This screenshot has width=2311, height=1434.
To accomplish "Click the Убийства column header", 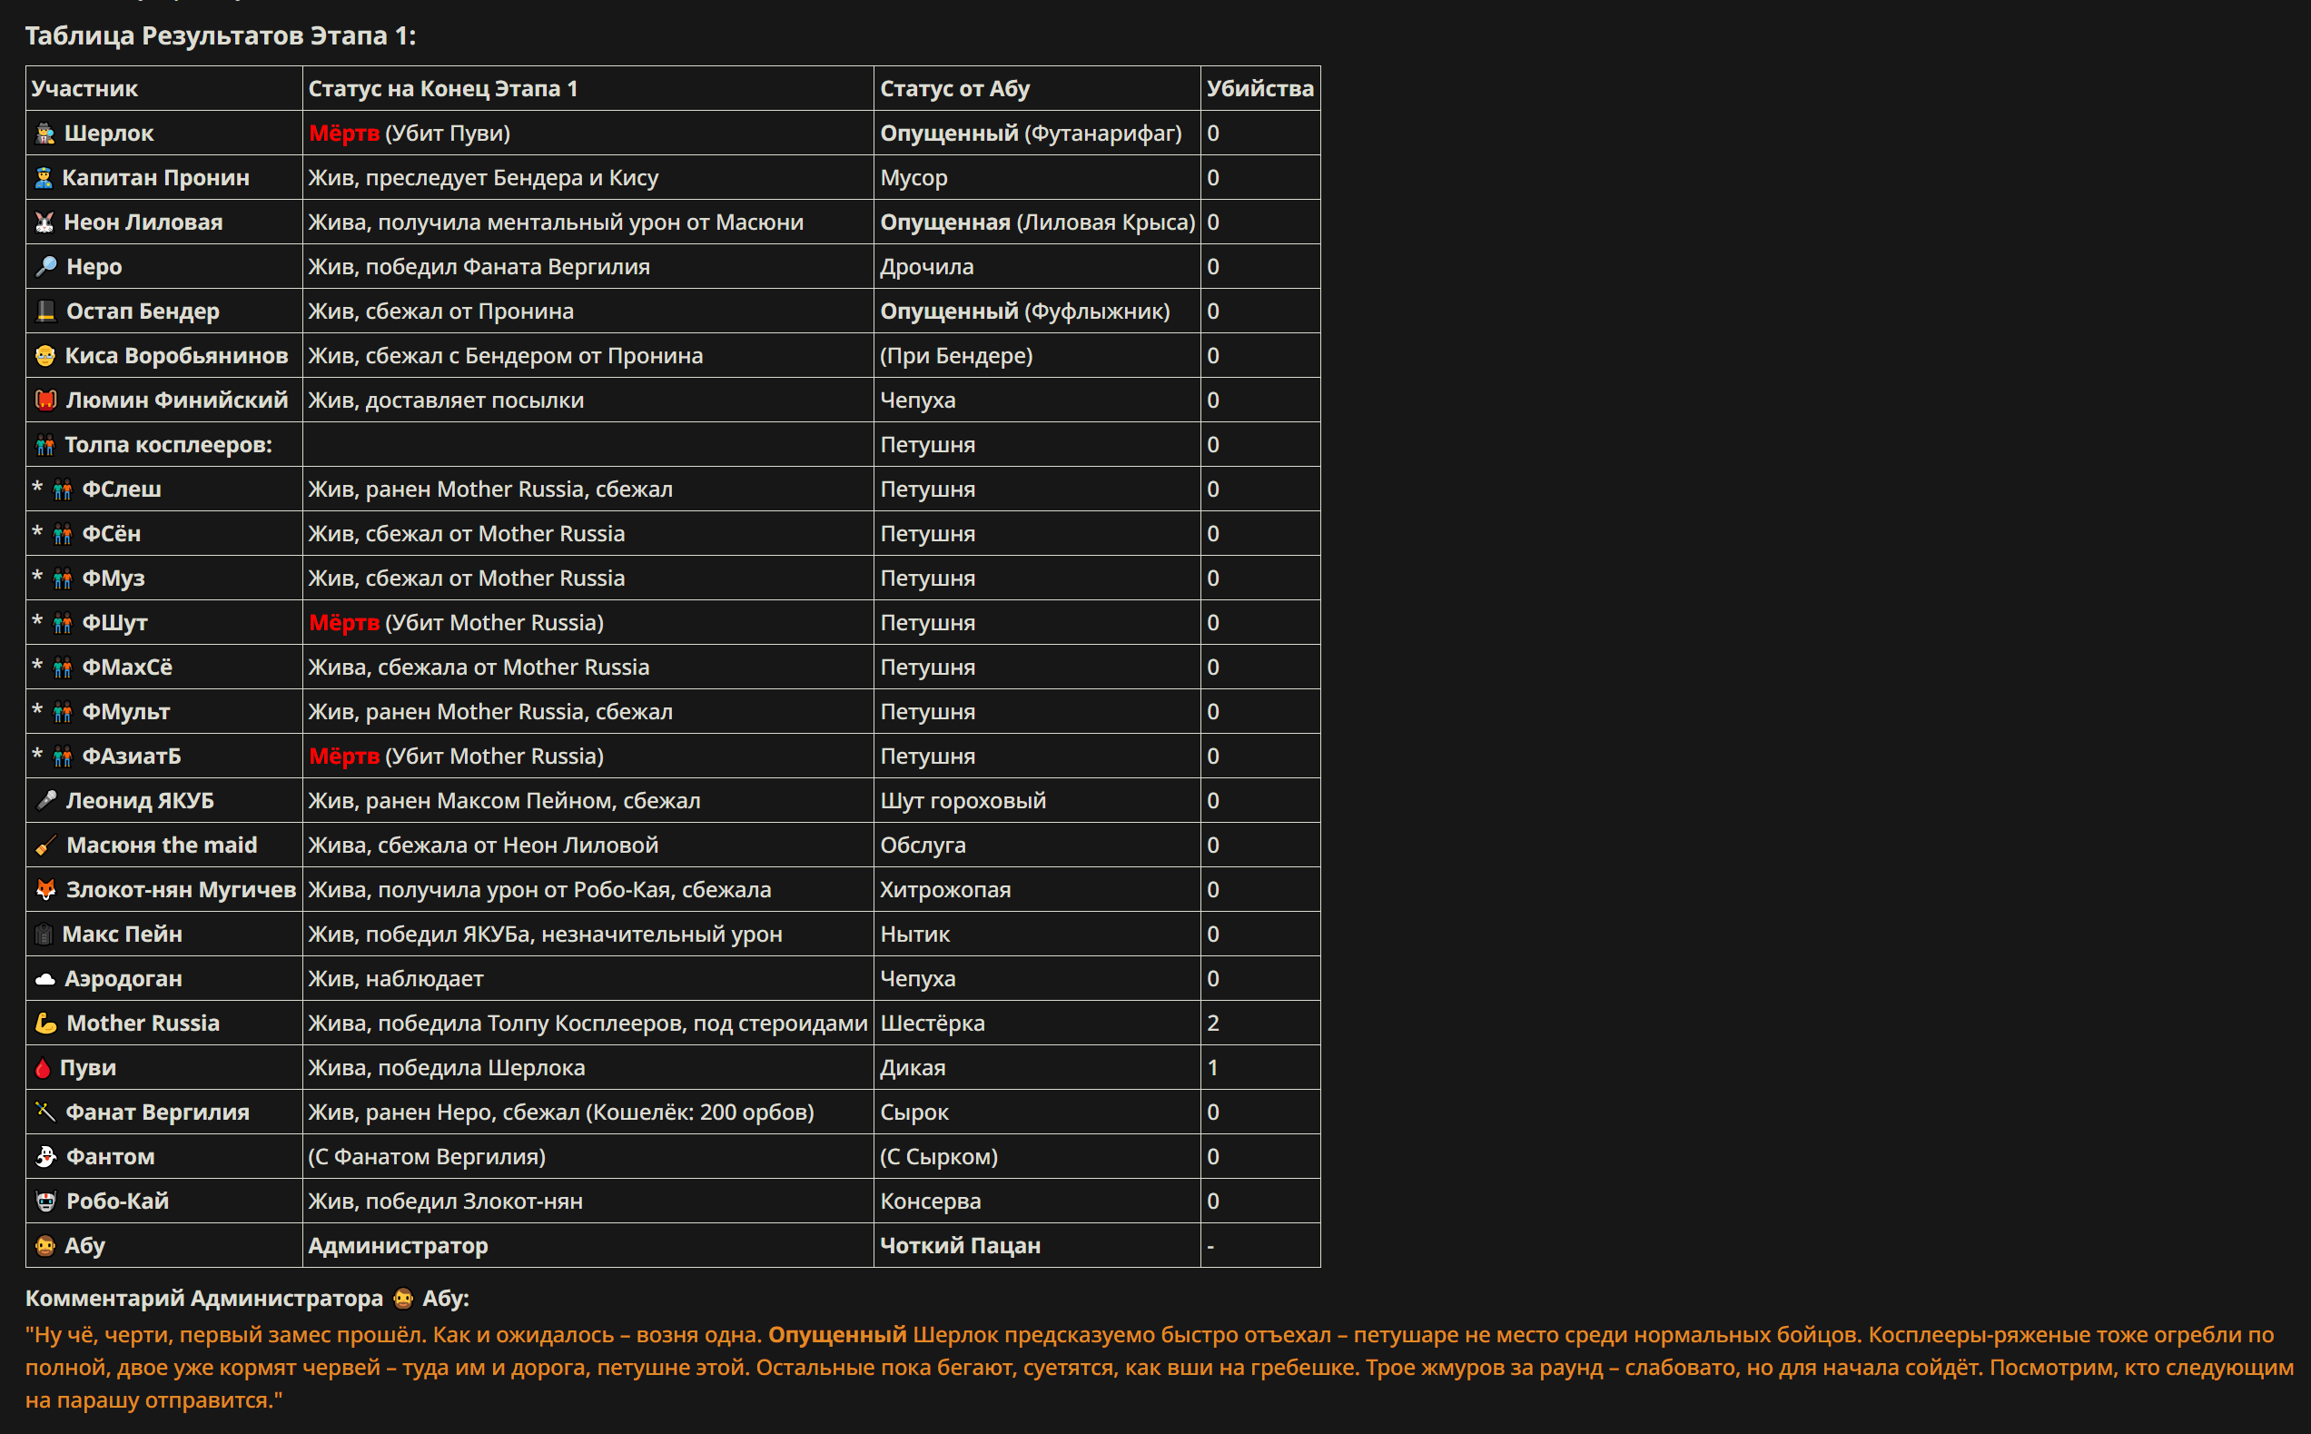I will (x=1260, y=89).
